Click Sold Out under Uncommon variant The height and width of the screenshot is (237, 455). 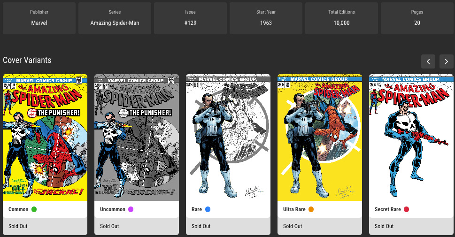[x=109, y=226]
